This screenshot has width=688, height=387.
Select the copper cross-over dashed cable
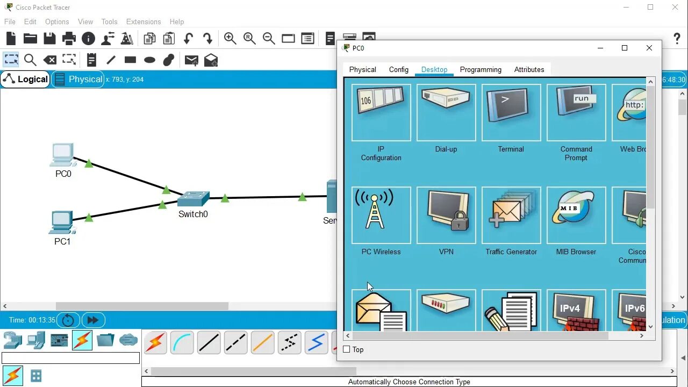236,342
